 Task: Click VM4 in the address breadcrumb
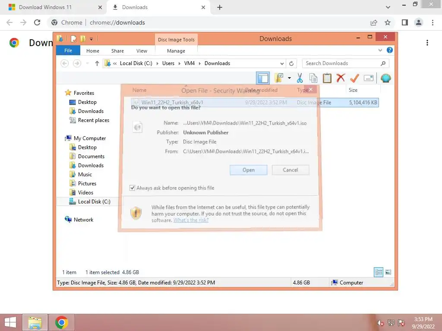pos(189,63)
